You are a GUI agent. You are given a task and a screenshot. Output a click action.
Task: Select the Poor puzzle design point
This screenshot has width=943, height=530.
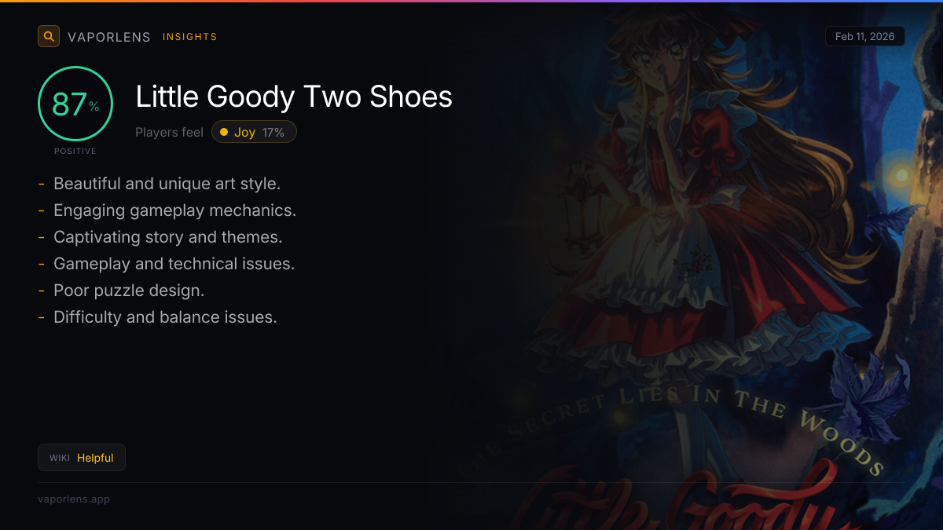coord(129,291)
